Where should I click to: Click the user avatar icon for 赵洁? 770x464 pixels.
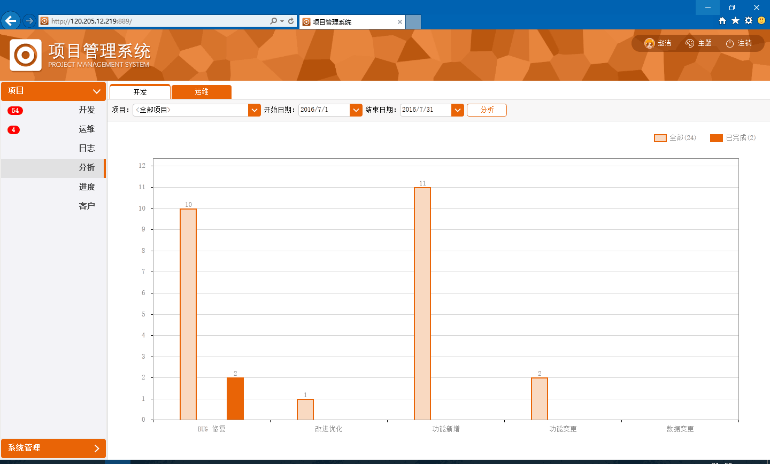[650, 43]
